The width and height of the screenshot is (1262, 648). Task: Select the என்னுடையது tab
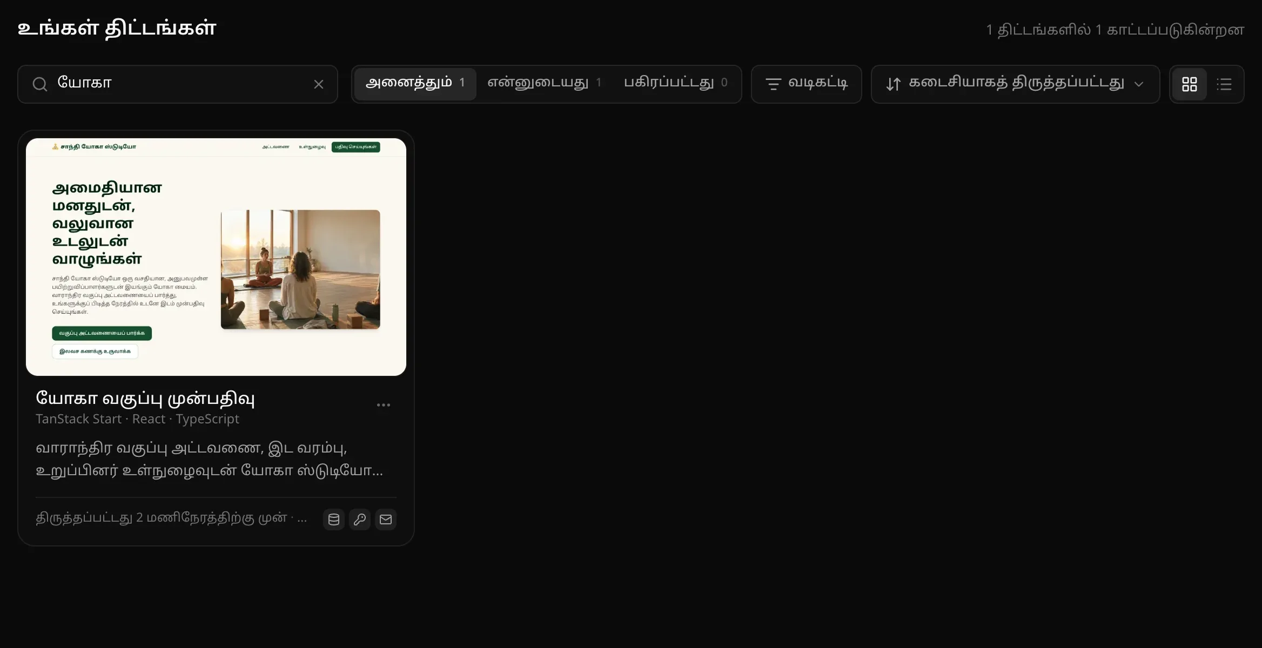coord(544,84)
